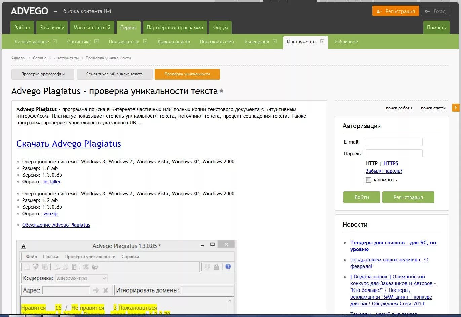
Task: Switch to Семантический анализ текста
Action: click(x=114, y=74)
